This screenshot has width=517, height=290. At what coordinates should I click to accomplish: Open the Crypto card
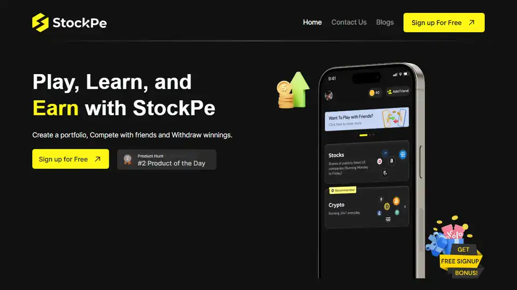[x=367, y=207]
